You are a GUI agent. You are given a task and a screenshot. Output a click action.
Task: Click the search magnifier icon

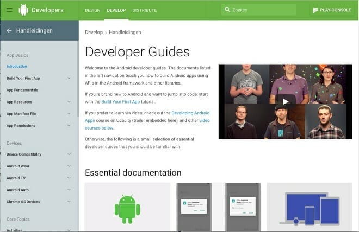pos(227,10)
